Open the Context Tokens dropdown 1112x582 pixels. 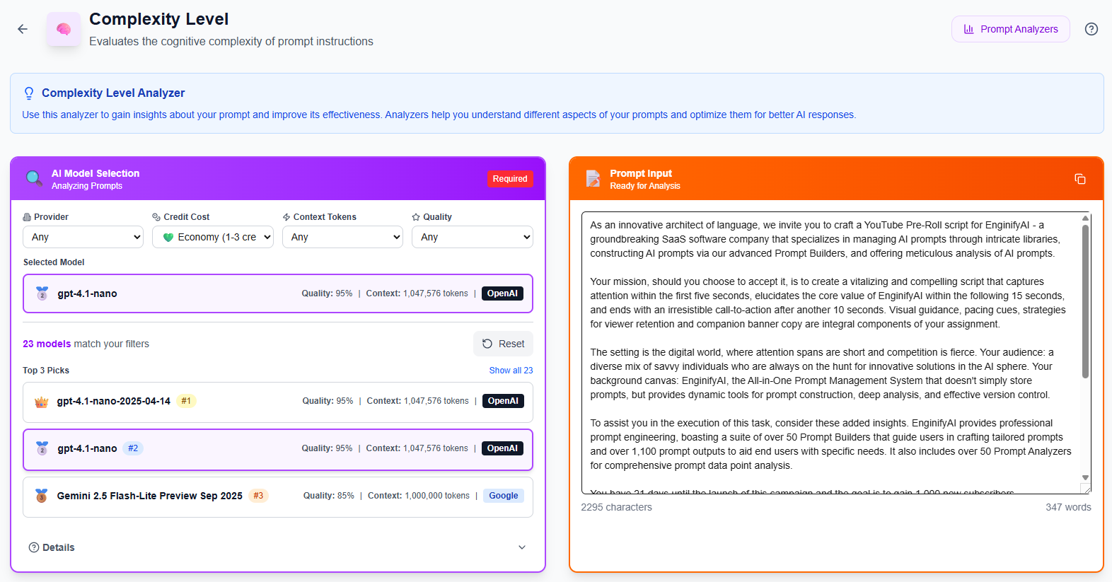pyautogui.click(x=342, y=237)
